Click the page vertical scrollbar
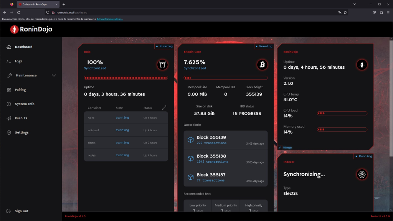Screen dimensions: 393x221 tap(391, 98)
